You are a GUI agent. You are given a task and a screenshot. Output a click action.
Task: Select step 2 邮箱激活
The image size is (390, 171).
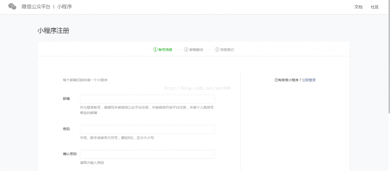pos(193,49)
